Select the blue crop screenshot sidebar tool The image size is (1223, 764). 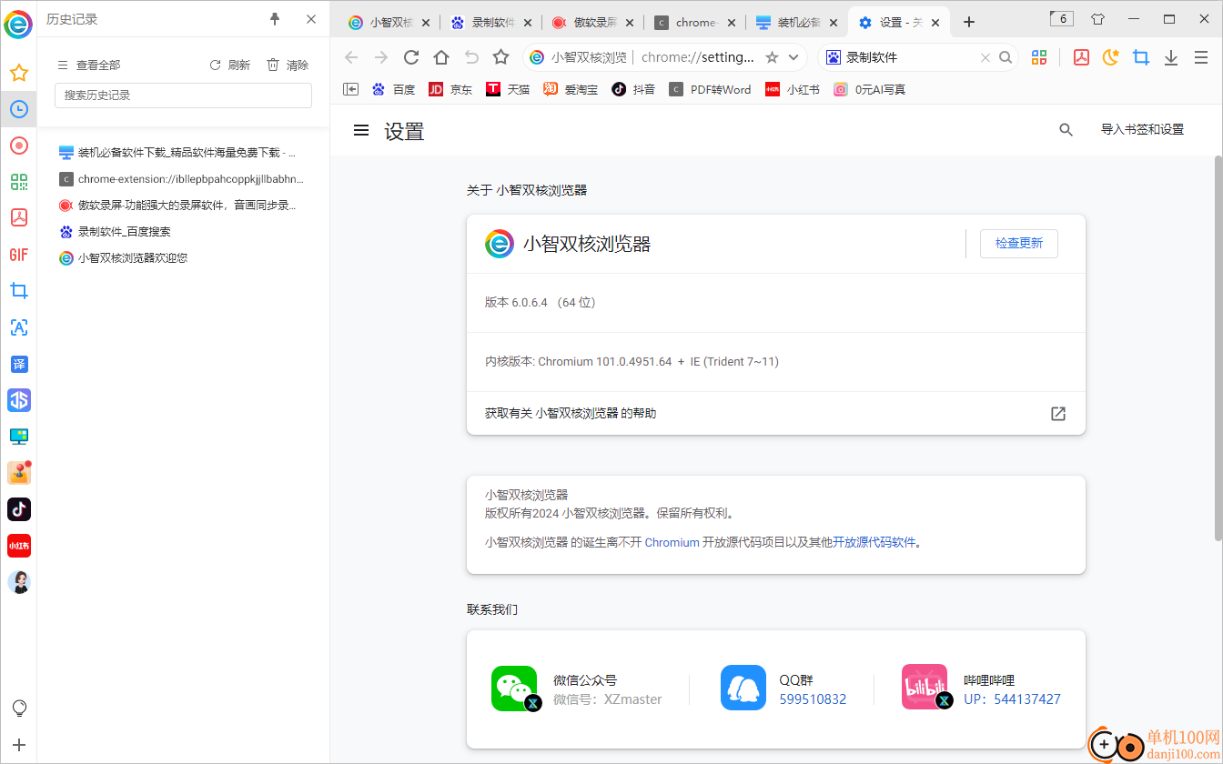pos(18,291)
